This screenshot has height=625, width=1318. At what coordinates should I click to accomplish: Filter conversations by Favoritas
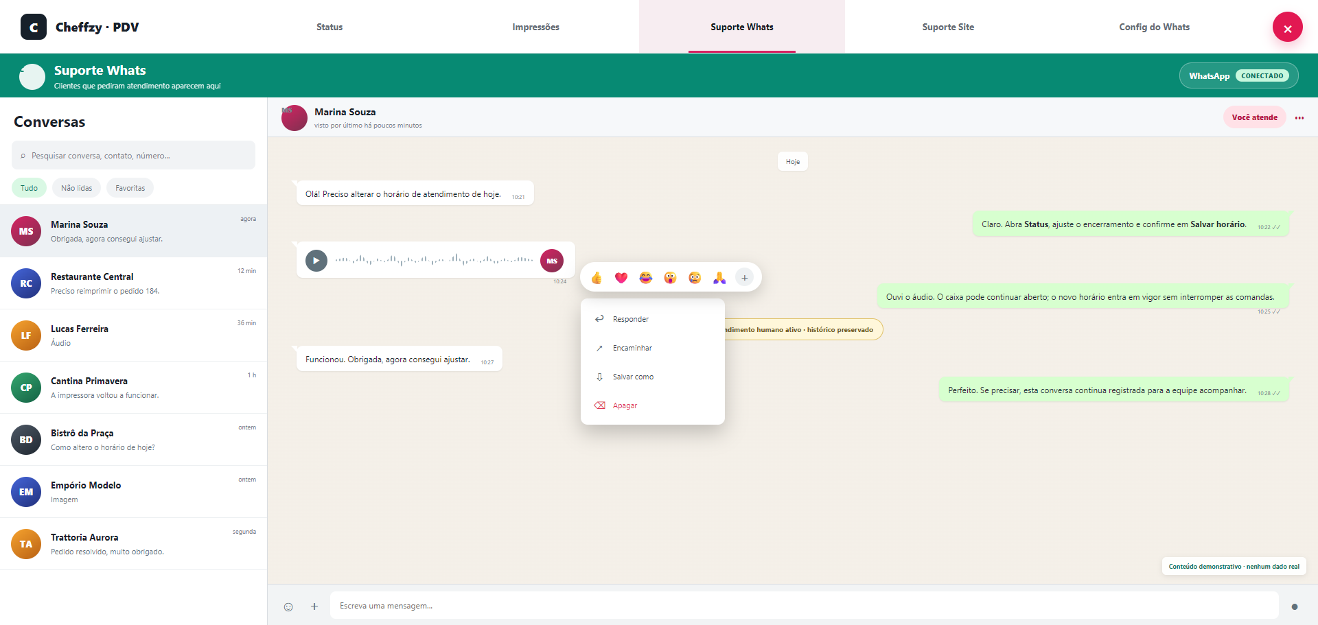[130, 188]
